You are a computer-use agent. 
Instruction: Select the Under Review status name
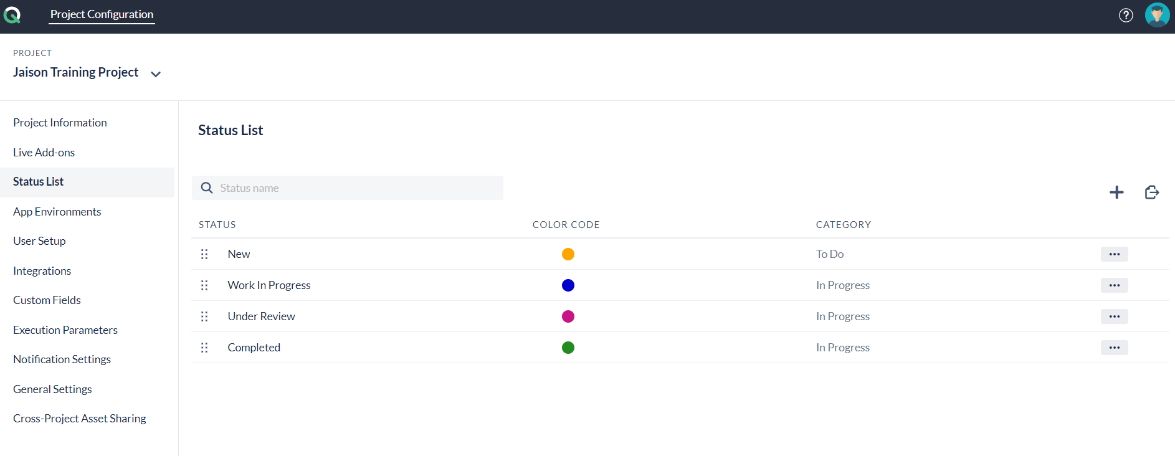click(261, 316)
